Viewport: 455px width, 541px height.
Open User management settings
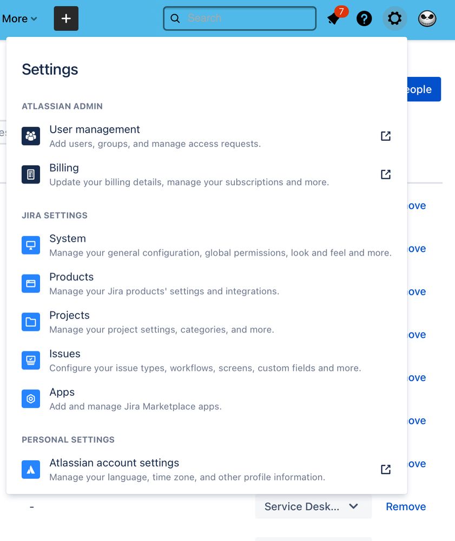pyautogui.click(x=207, y=136)
